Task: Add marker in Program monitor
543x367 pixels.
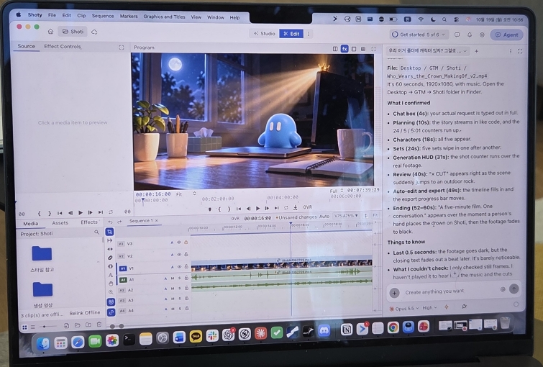Action: tap(209, 209)
